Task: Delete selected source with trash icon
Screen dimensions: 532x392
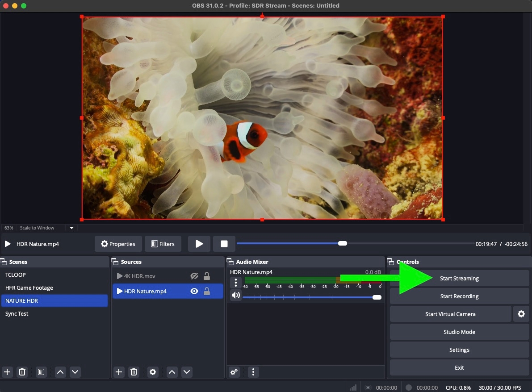Action: 134,372
